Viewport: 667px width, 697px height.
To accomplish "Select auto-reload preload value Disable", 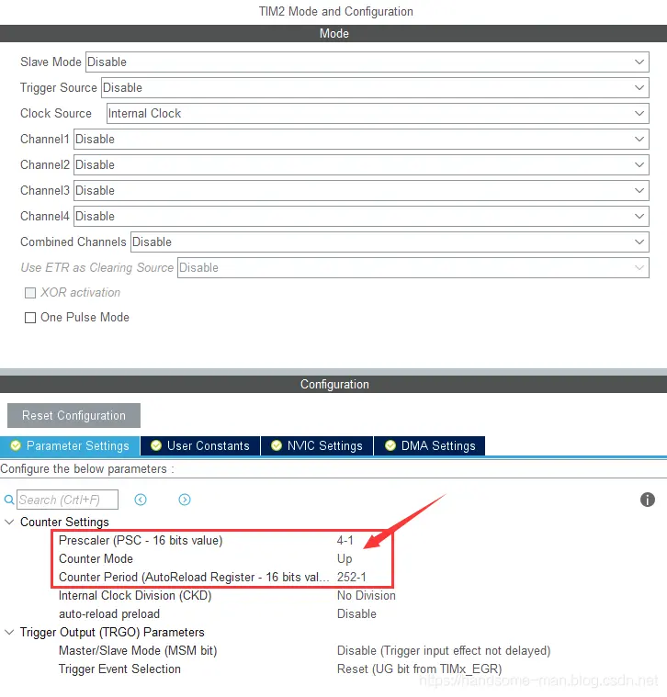I will click(x=356, y=613).
